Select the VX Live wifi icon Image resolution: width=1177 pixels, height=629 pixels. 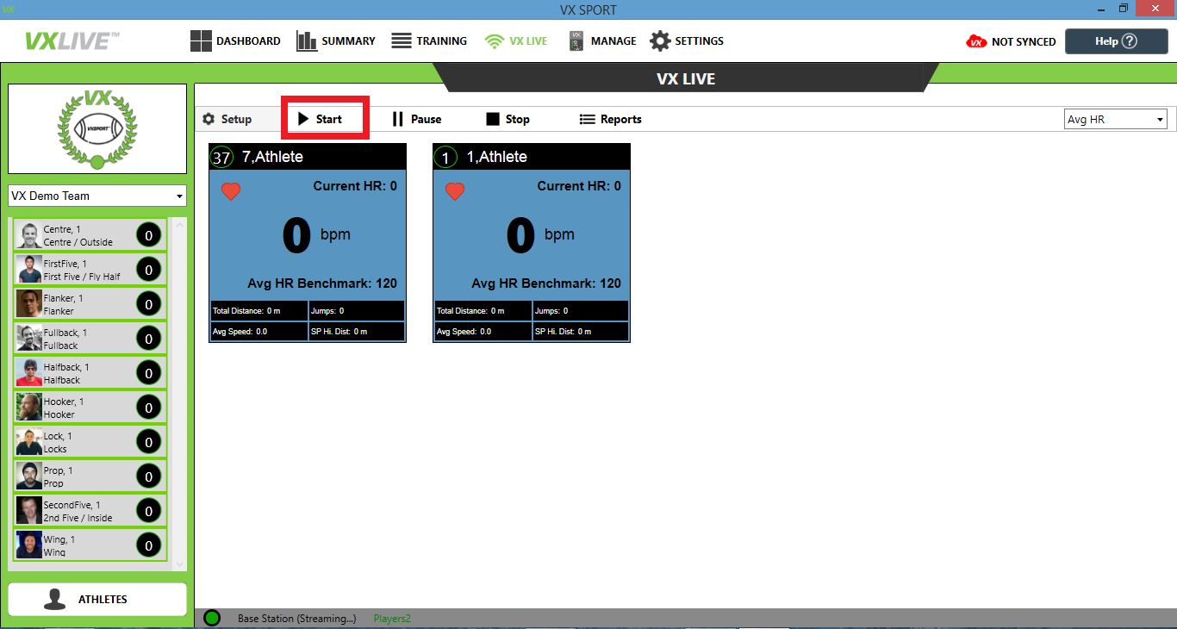point(494,41)
